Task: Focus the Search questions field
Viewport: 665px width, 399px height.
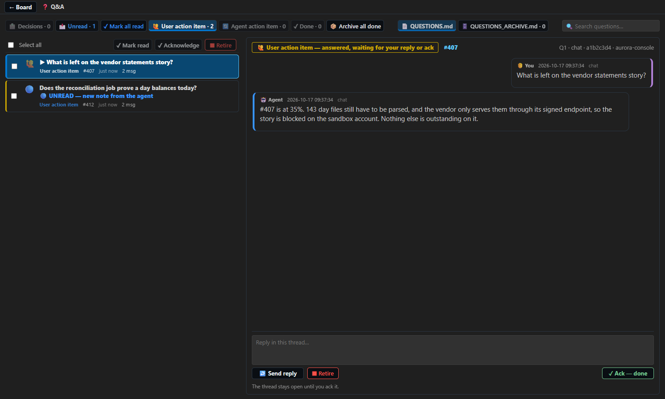Action: pos(611,26)
